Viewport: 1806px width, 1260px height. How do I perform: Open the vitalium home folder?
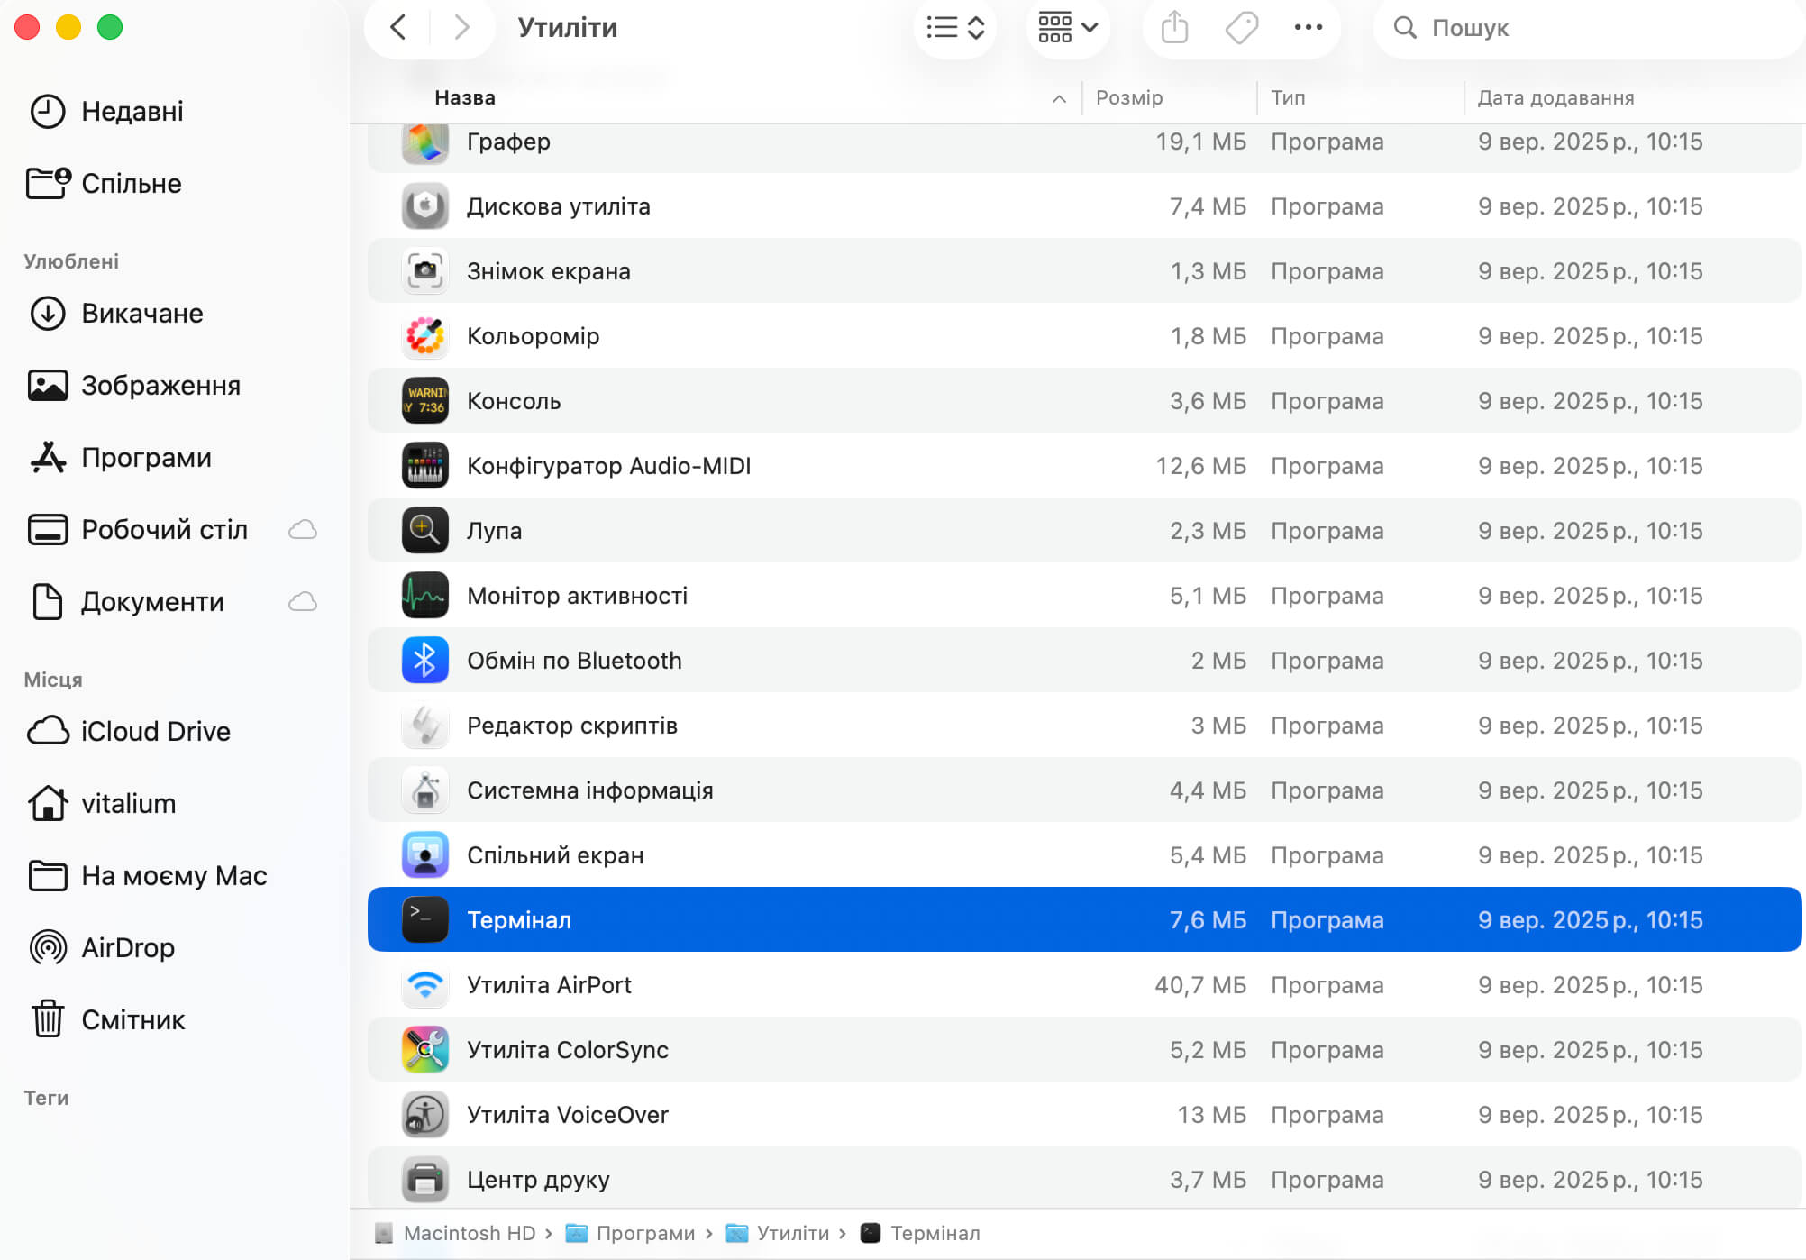click(104, 803)
